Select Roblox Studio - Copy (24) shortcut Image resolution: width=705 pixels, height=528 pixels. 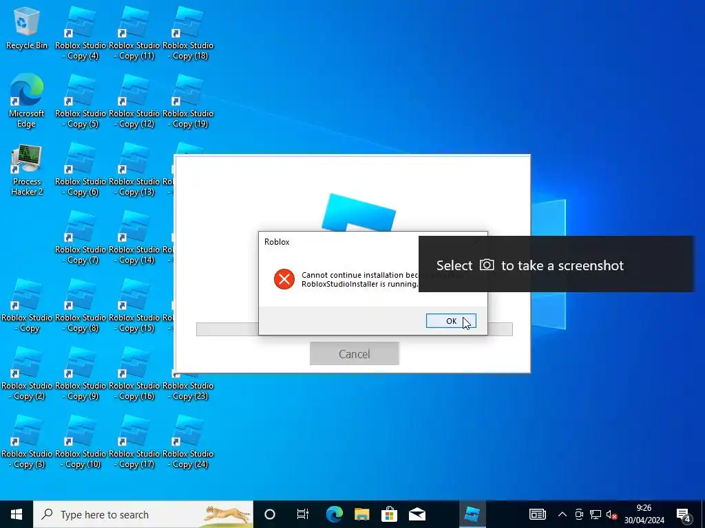pos(188,443)
